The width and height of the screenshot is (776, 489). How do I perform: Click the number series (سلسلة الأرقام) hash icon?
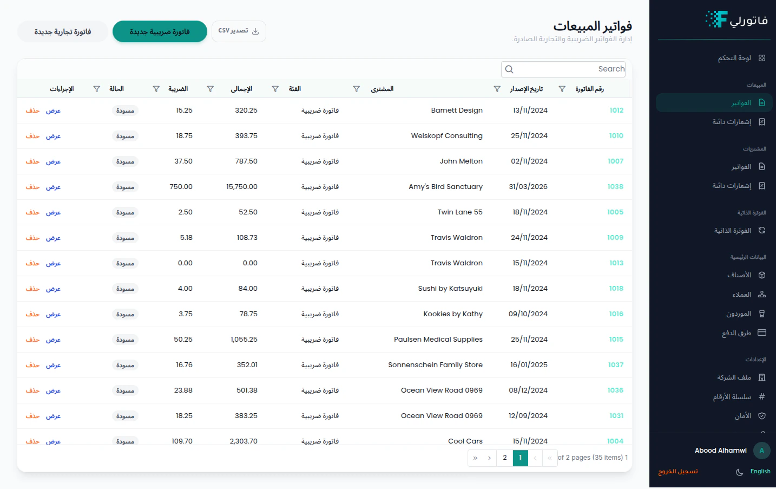click(762, 397)
